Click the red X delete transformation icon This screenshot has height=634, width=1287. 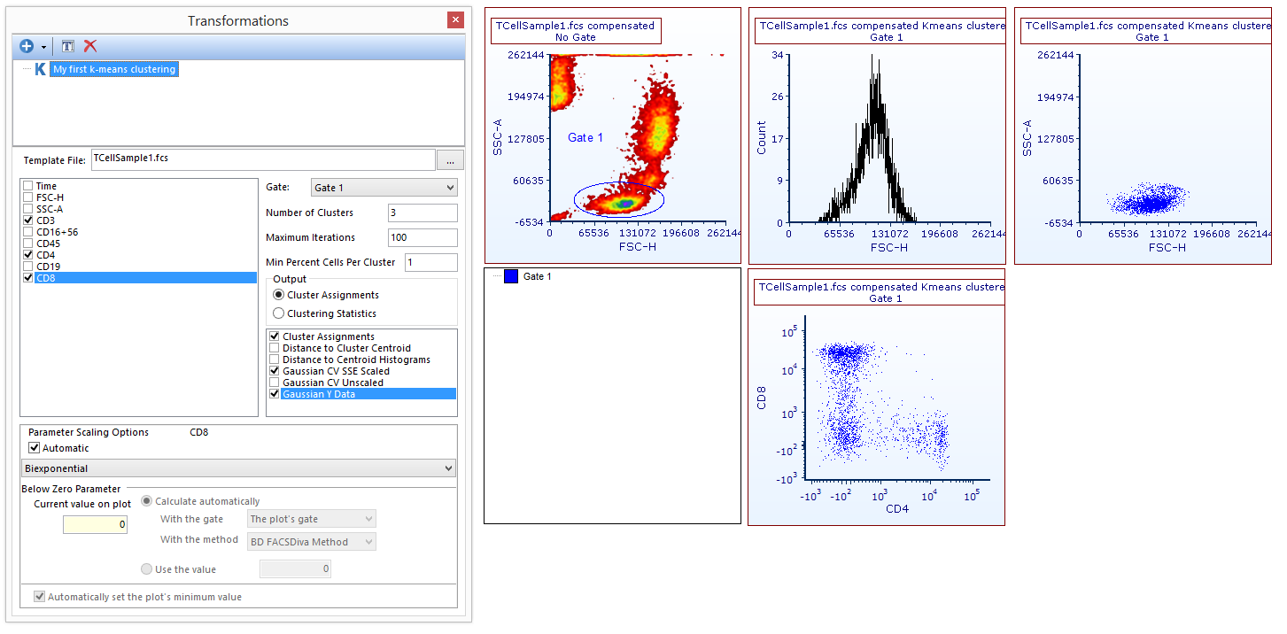(90, 46)
